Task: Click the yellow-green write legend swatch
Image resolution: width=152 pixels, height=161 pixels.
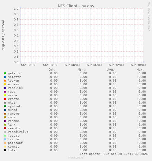Action: (5, 95)
